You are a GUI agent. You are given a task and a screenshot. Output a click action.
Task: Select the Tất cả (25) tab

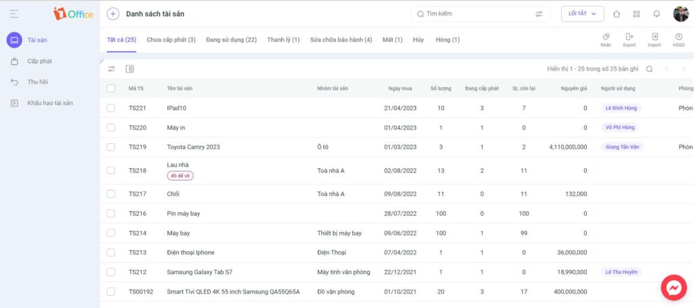[121, 40]
